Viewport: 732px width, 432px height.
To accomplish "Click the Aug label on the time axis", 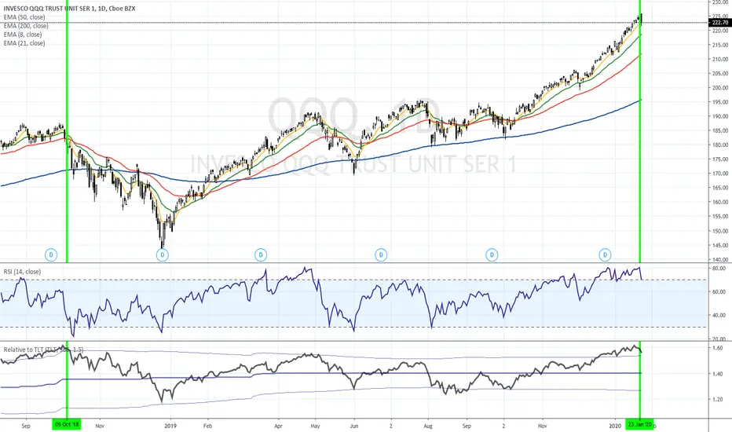I will pos(428,426).
